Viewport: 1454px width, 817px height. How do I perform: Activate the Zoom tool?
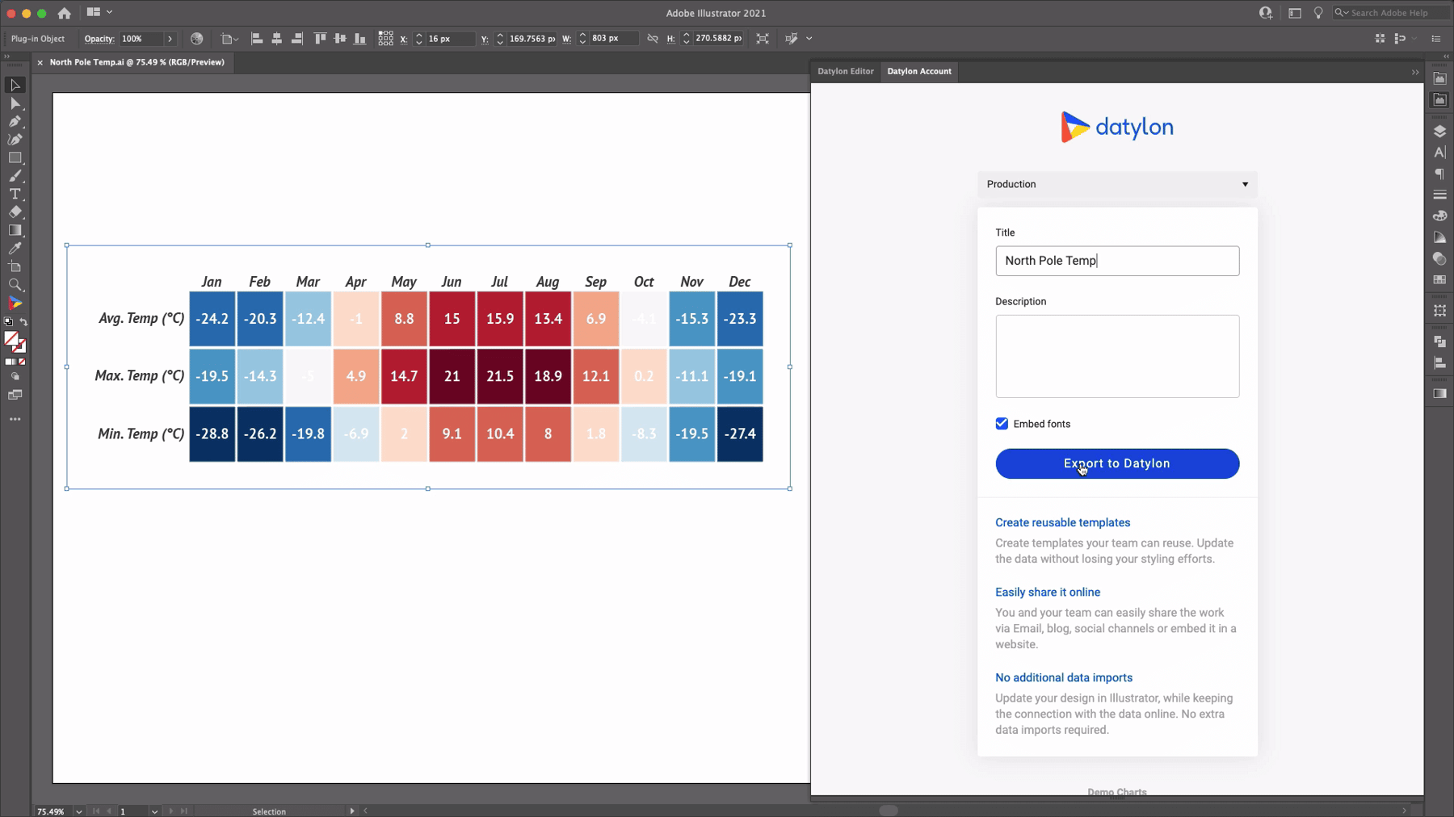tap(15, 284)
